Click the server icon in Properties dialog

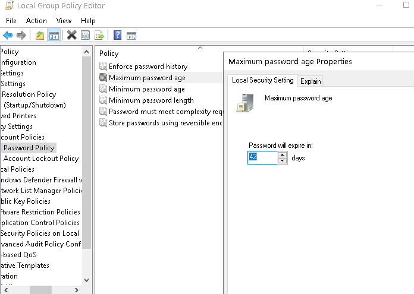pyautogui.click(x=245, y=103)
